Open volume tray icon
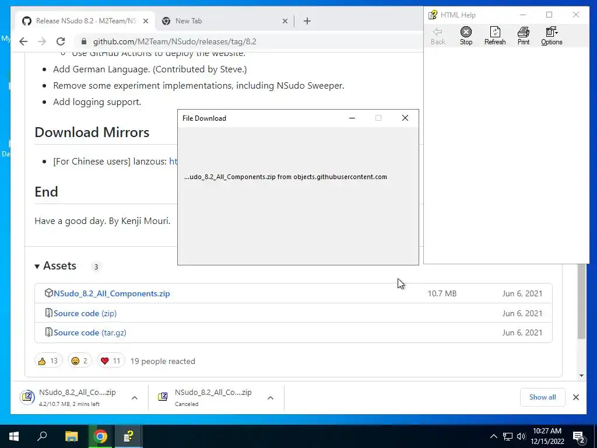Image resolution: width=597 pixels, height=448 pixels. 521,436
